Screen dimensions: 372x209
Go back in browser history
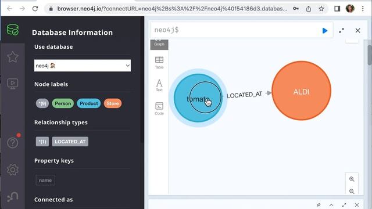pyautogui.click(x=9, y=9)
